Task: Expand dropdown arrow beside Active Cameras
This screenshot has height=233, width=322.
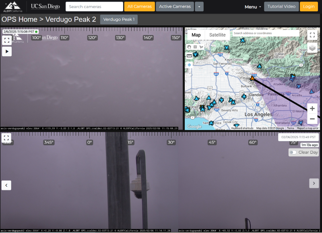Action: point(199,6)
